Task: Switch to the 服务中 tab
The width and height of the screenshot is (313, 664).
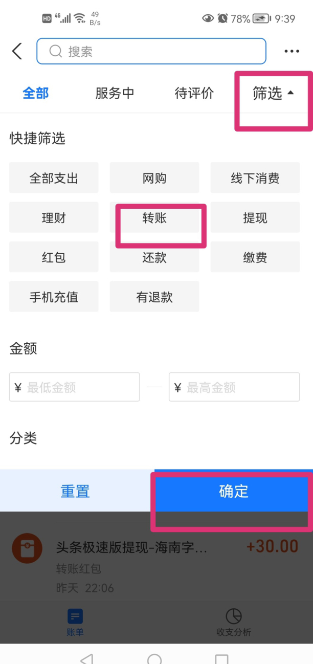Action: coord(115,94)
